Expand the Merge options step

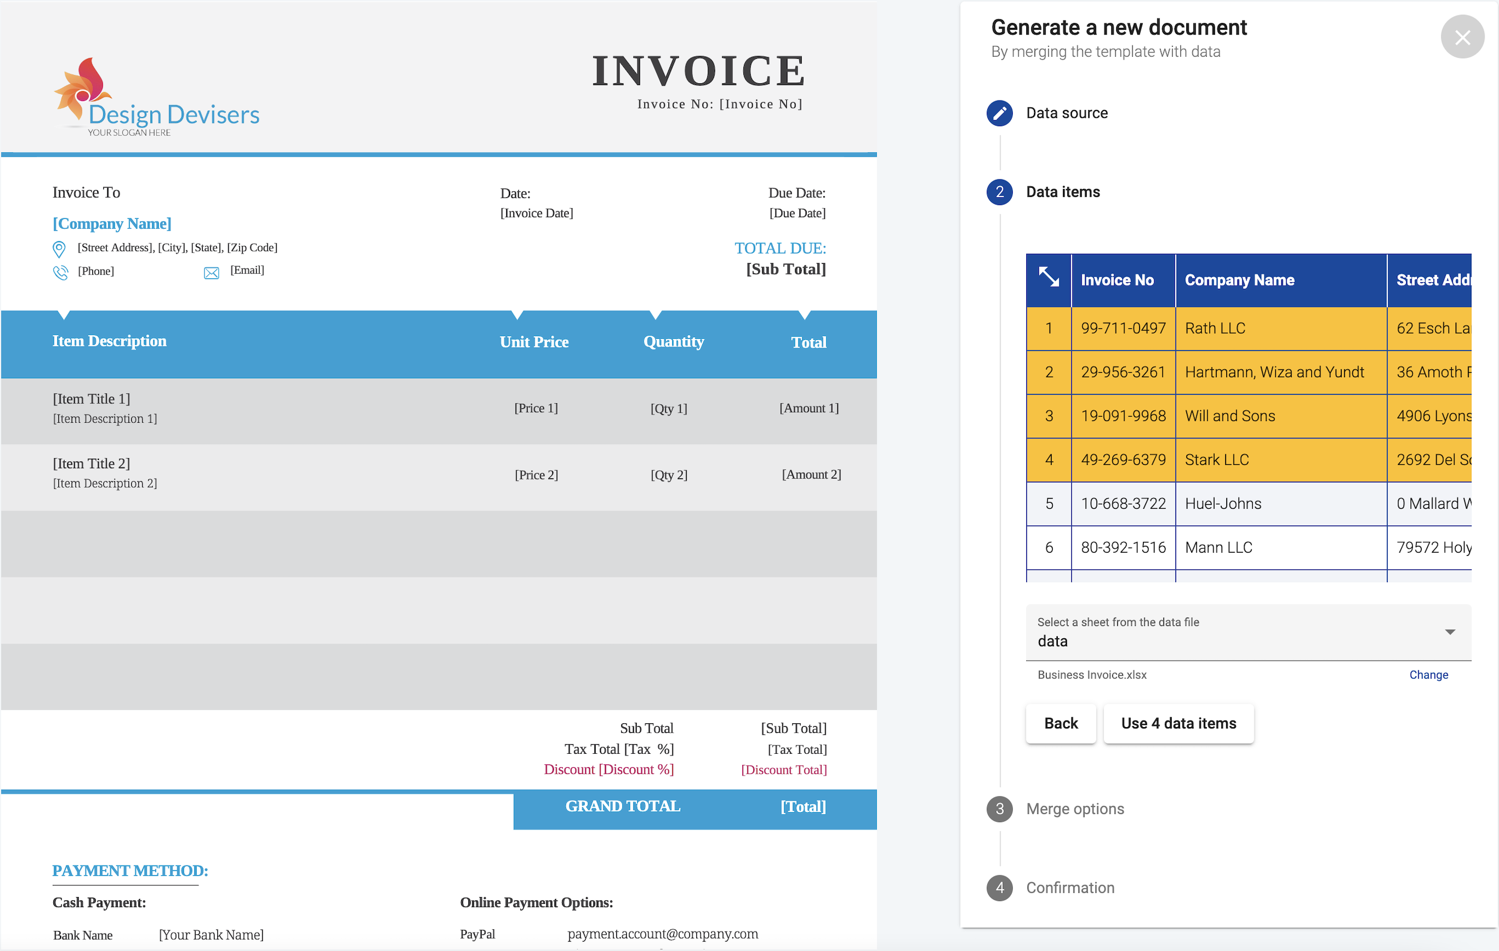coord(1075,808)
